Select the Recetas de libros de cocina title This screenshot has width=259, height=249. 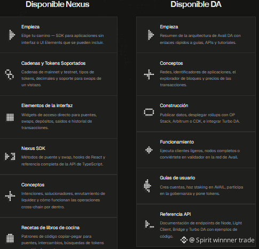point(50,228)
